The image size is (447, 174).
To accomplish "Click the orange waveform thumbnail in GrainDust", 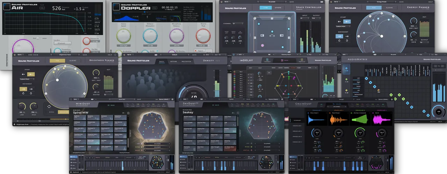I will [x=338, y=119].
